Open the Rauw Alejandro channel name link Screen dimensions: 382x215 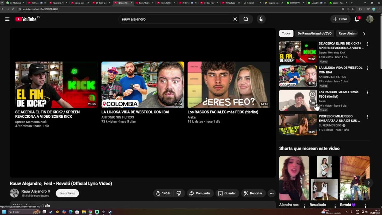click(34, 191)
